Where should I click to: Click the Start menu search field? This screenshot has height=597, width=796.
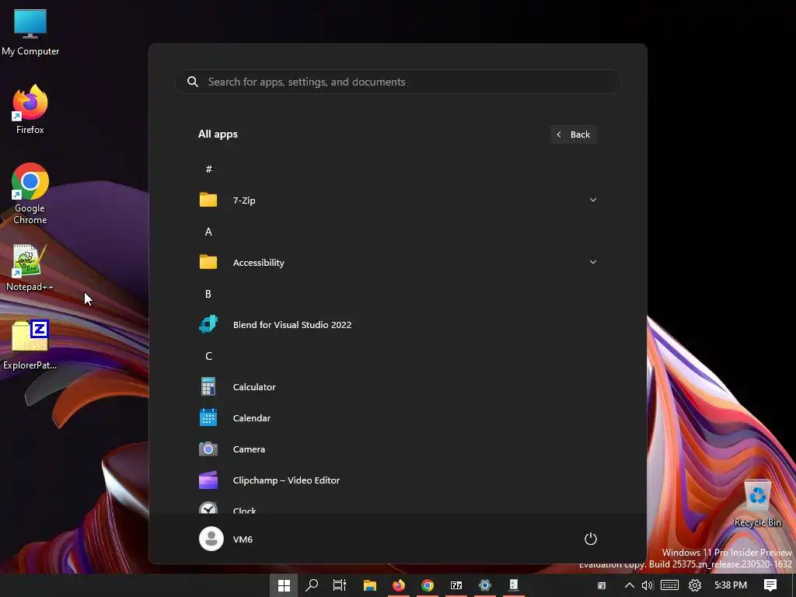398,82
